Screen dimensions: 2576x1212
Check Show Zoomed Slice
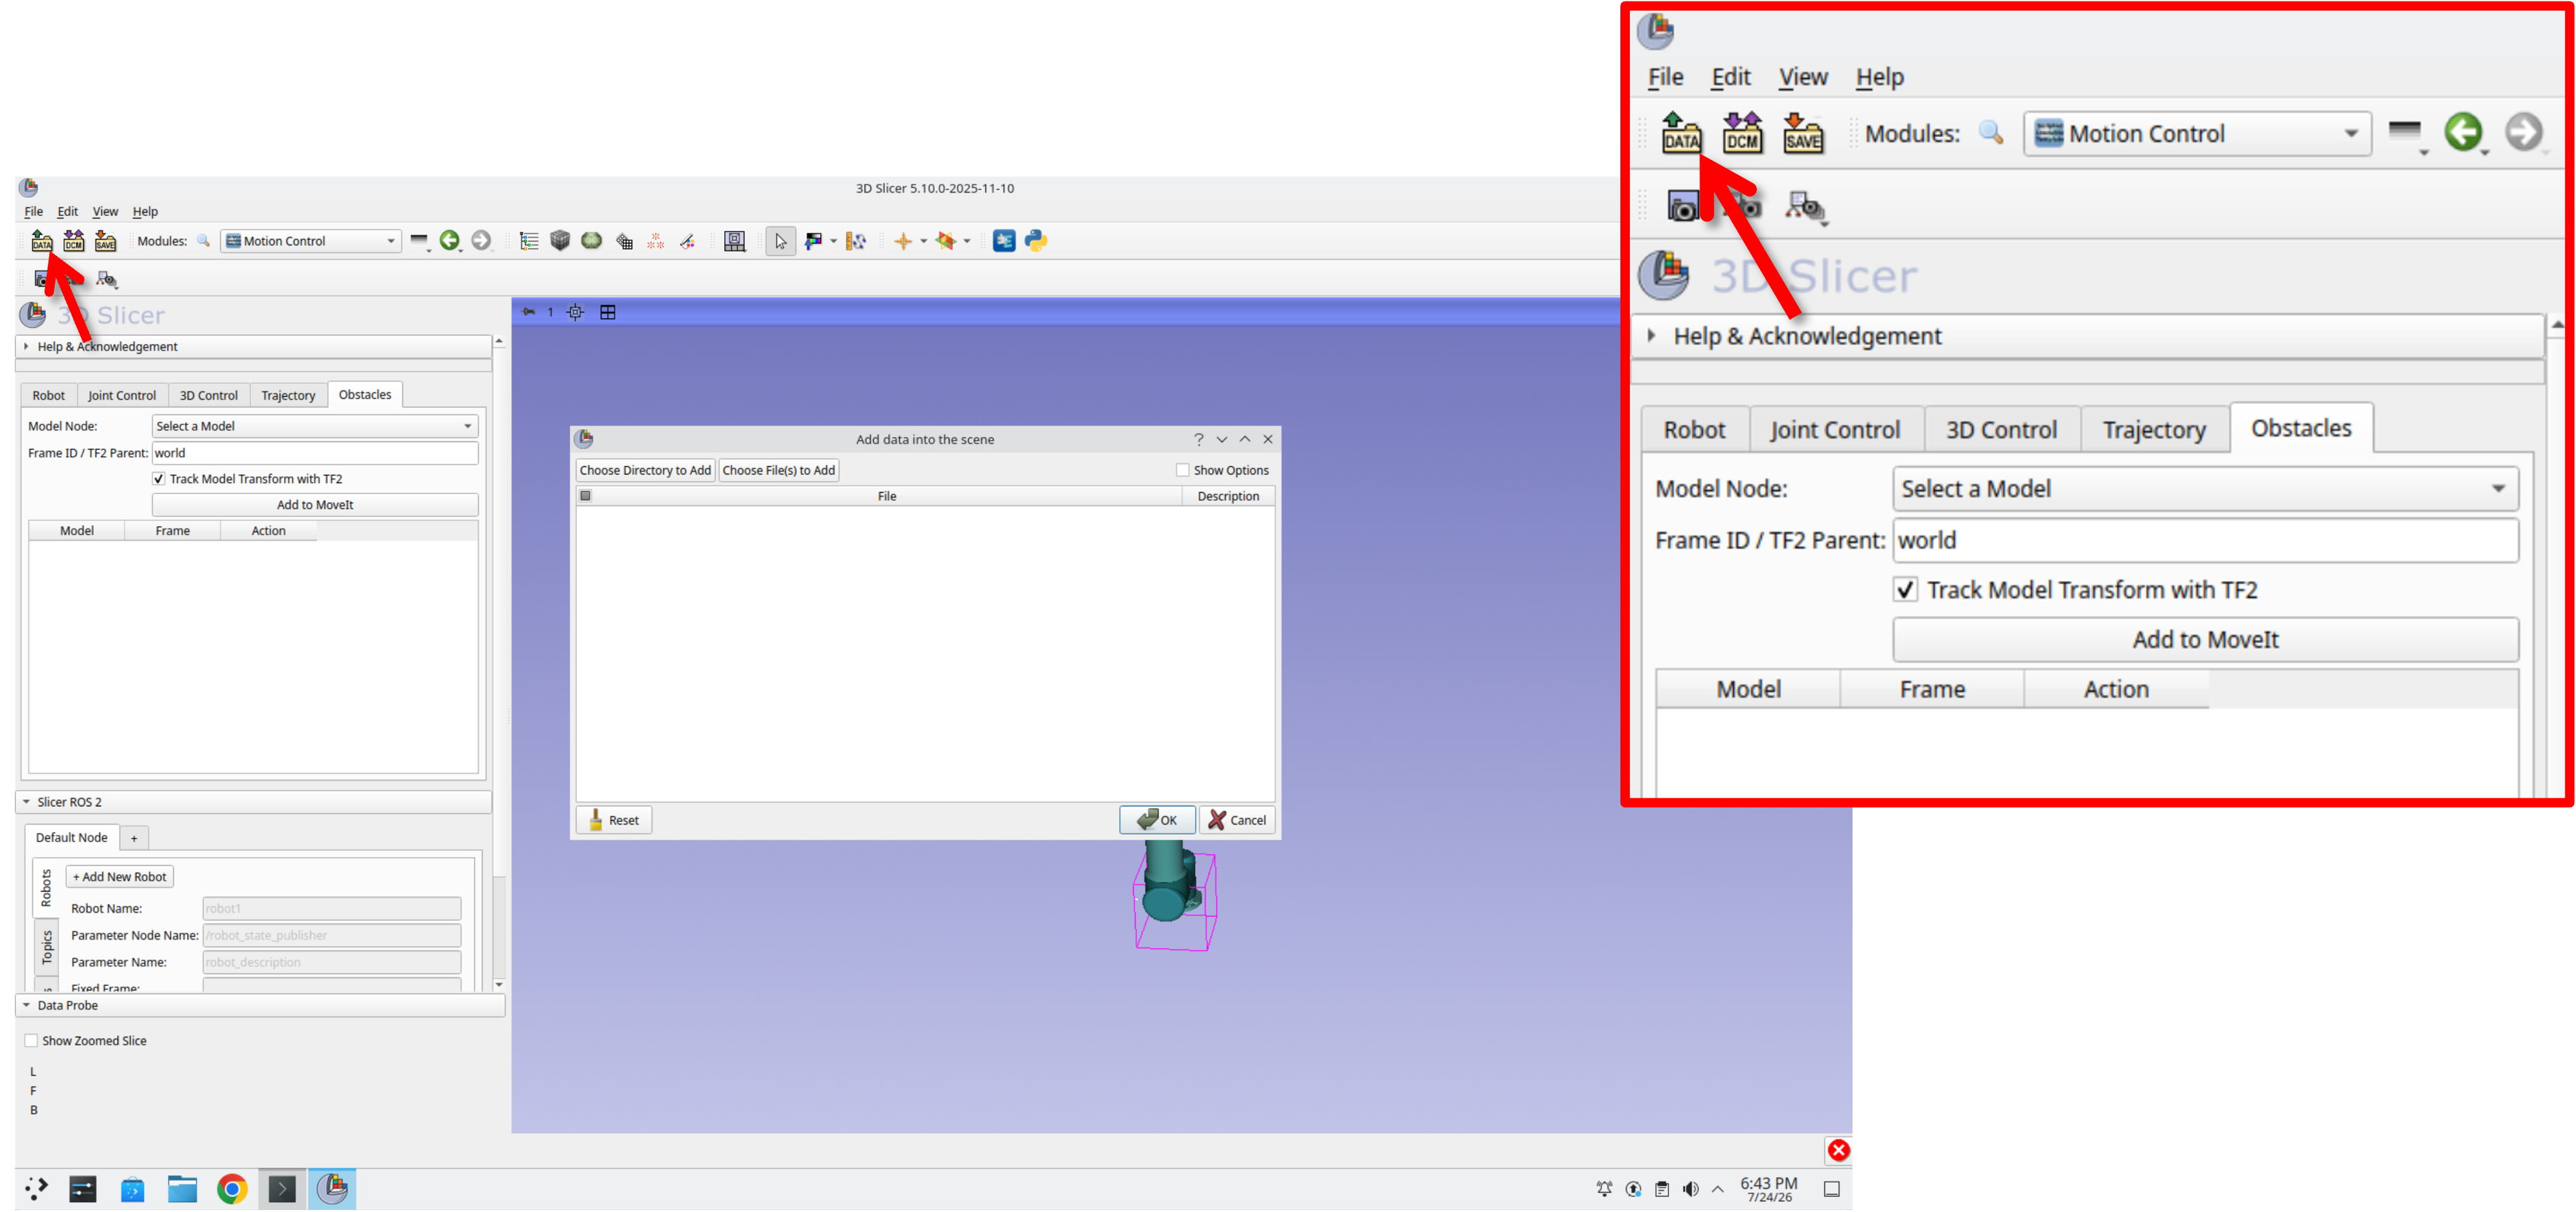click(x=31, y=1041)
